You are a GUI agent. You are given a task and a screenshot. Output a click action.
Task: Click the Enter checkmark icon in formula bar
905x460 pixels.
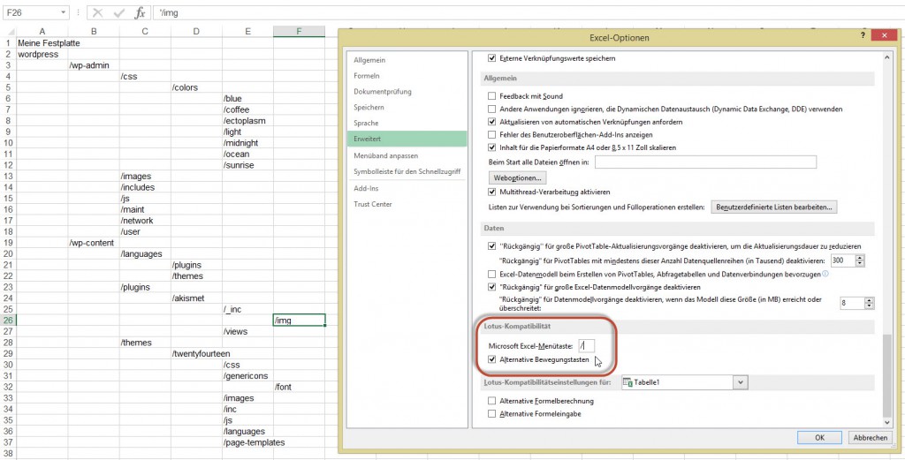[x=118, y=14]
